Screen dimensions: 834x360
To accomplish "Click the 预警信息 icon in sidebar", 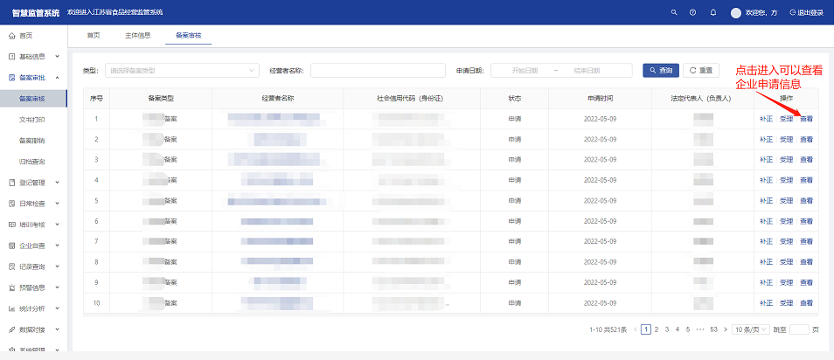I will (11, 287).
